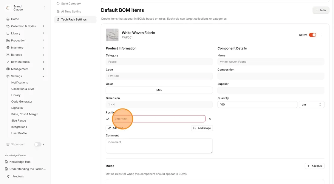This screenshot has height=184, width=334.
Task: Click the Understanding the Fashion document icon
Action: click(6, 169)
